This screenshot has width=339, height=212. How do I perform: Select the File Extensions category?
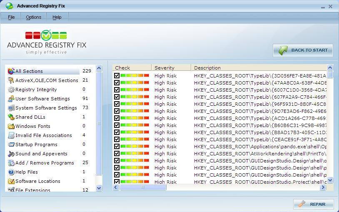(32, 190)
